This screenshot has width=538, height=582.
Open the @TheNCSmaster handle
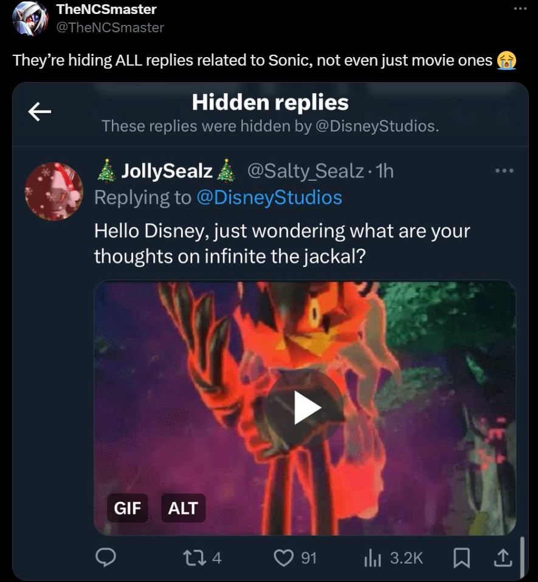coord(110,27)
